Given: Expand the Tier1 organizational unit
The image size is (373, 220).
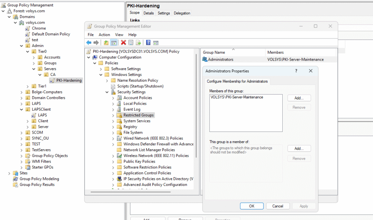Looking at the screenshot, I should click(28, 86).
